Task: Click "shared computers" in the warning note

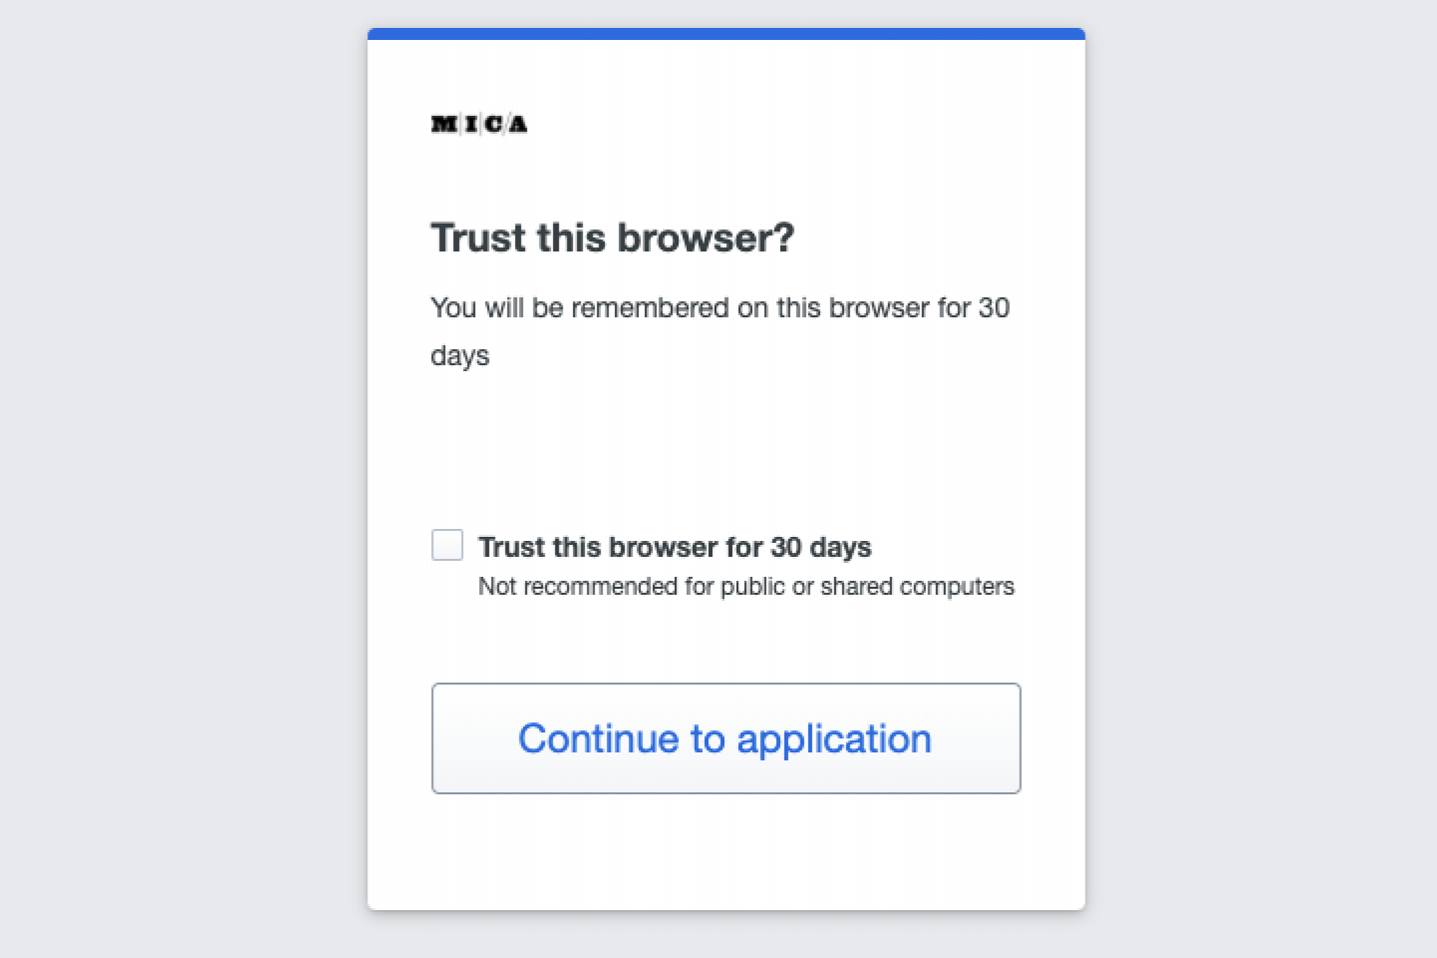Action: (x=917, y=587)
